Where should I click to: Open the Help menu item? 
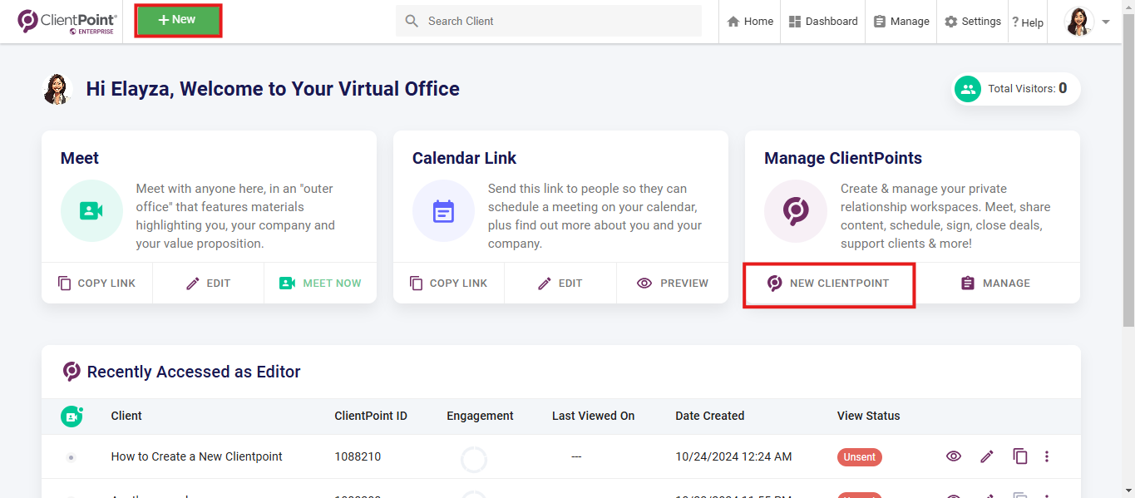1028,22
